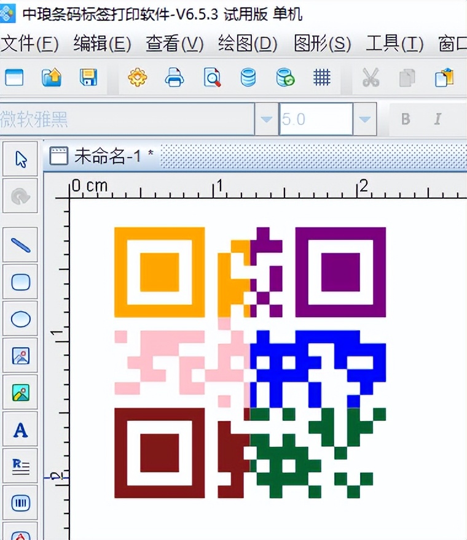Open the 文件(F) menu

(x=29, y=44)
